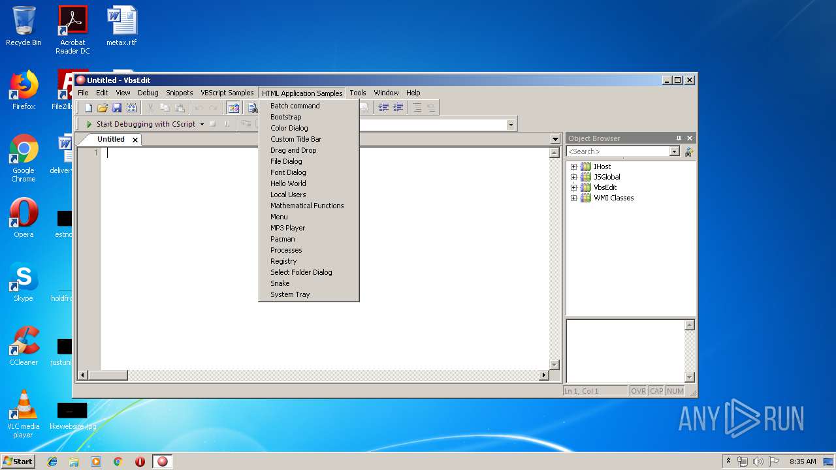Open the File menu

[83, 93]
